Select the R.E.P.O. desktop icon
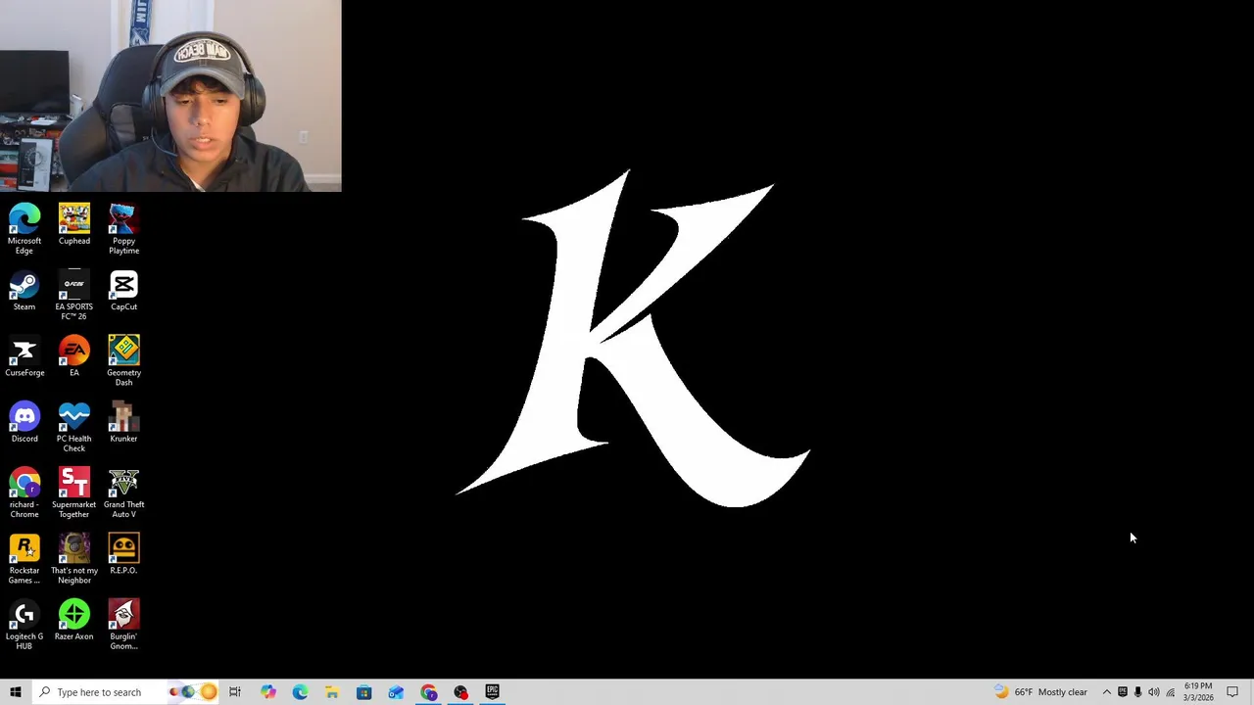The image size is (1254, 705). tap(123, 554)
